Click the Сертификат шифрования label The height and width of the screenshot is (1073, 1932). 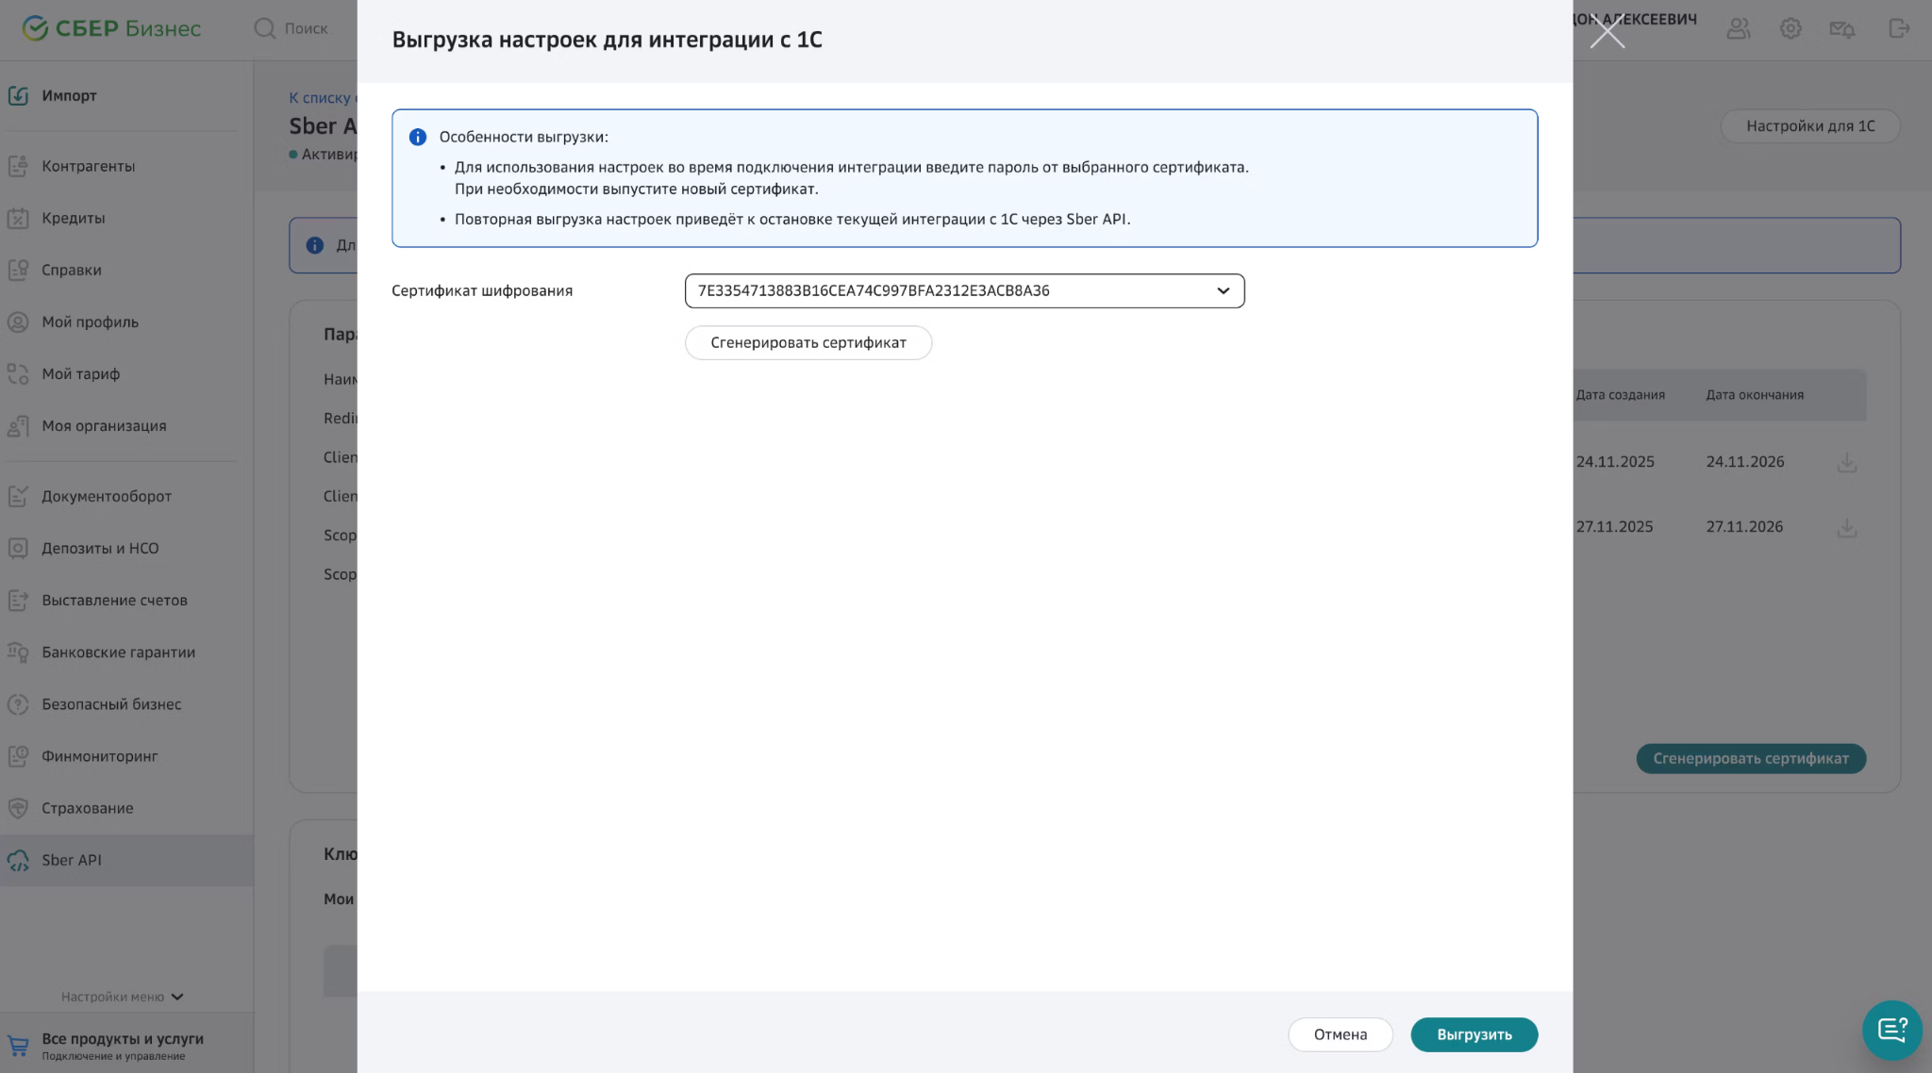tap(482, 290)
